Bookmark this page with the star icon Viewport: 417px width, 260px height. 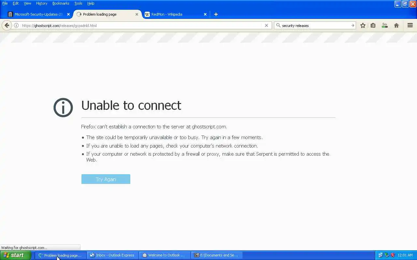click(363, 25)
